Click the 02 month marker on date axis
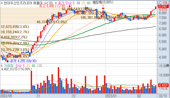This screenshot has width=170, height=98. coord(140,96)
